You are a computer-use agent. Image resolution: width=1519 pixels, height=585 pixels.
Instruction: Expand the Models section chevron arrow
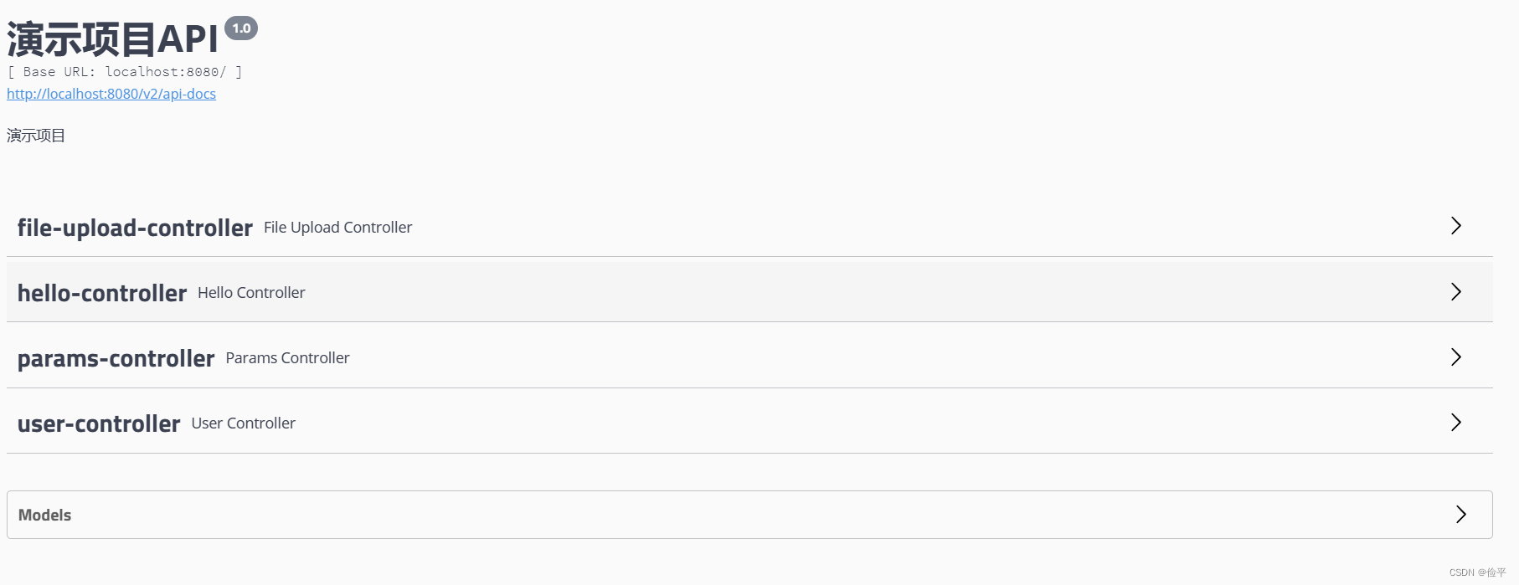1461,514
